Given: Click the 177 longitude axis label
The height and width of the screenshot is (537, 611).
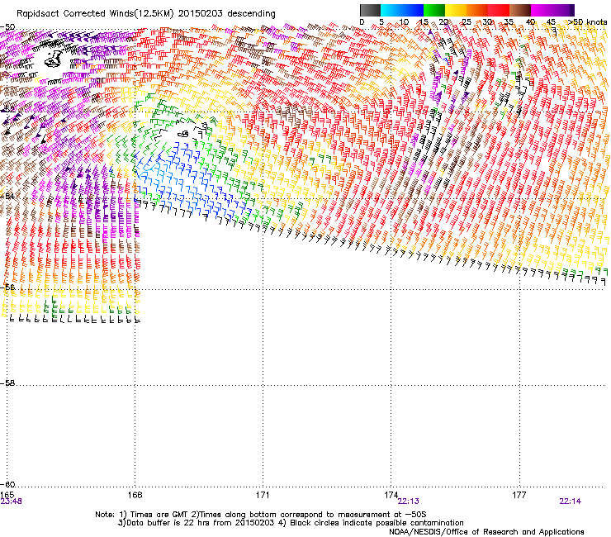Looking at the screenshot, I should pos(519,495).
